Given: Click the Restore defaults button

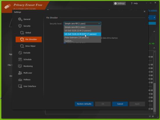Looking at the screenshot, I should pos(84,104).
